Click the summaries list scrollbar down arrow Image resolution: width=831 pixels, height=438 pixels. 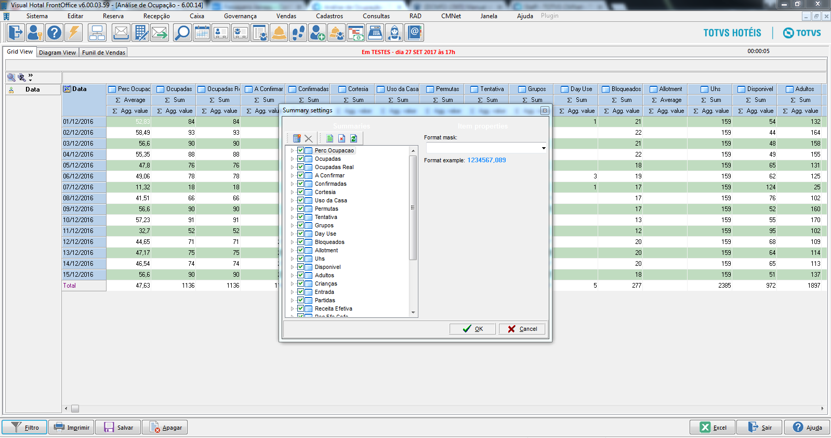tap(413, 313)
